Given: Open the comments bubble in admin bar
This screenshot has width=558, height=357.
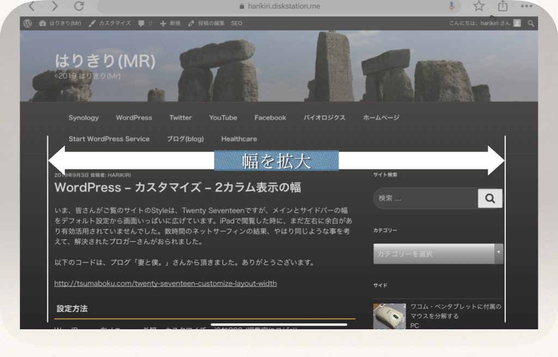Looking at the screenshot, I should 145,23.
